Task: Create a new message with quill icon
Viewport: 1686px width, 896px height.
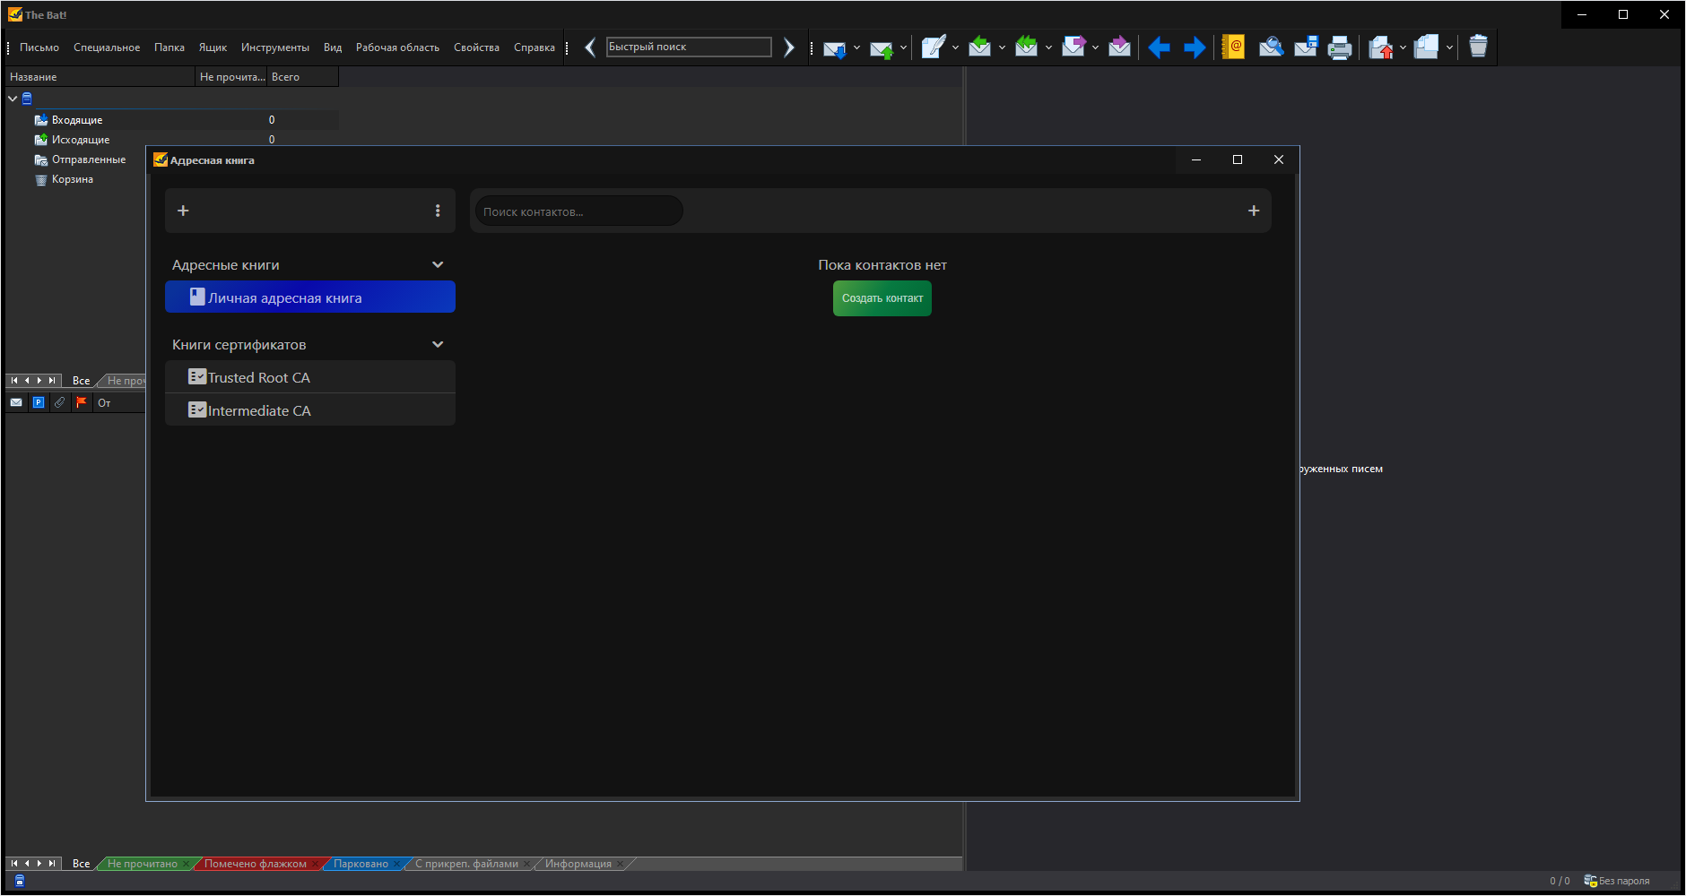Action: point(933,47)
